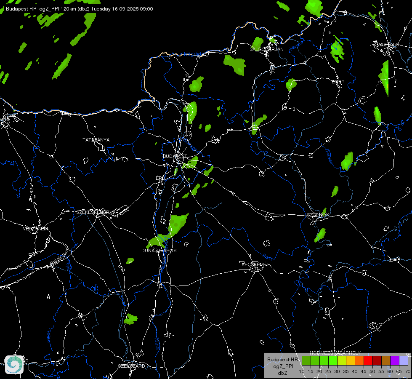Click the DUNAUJVAROS city label
Screen dimensions: 412x379
159,251
